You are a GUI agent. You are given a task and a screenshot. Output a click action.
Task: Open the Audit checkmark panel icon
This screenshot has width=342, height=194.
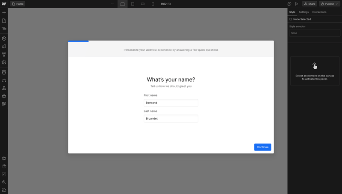coord(4,174)
